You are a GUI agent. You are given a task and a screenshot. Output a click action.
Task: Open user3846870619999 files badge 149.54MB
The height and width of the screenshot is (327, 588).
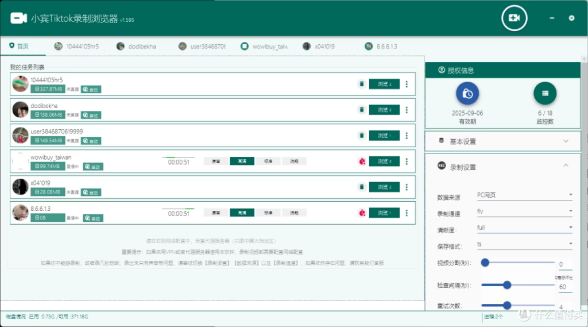(48, 140)
